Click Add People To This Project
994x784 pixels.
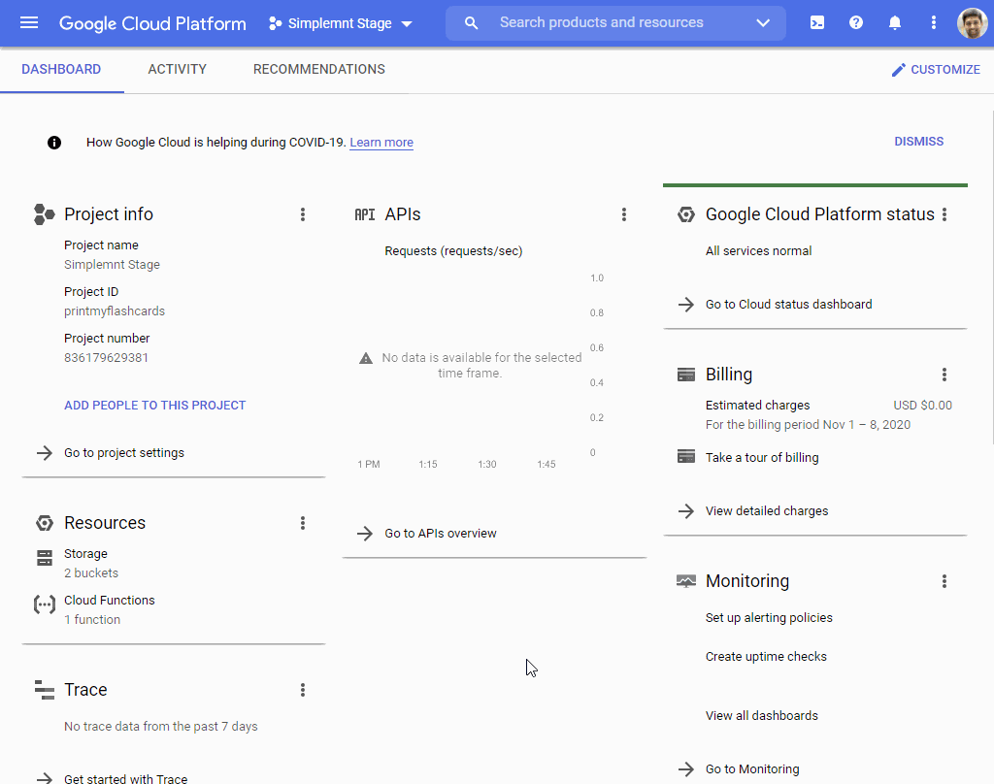(154, 405)
